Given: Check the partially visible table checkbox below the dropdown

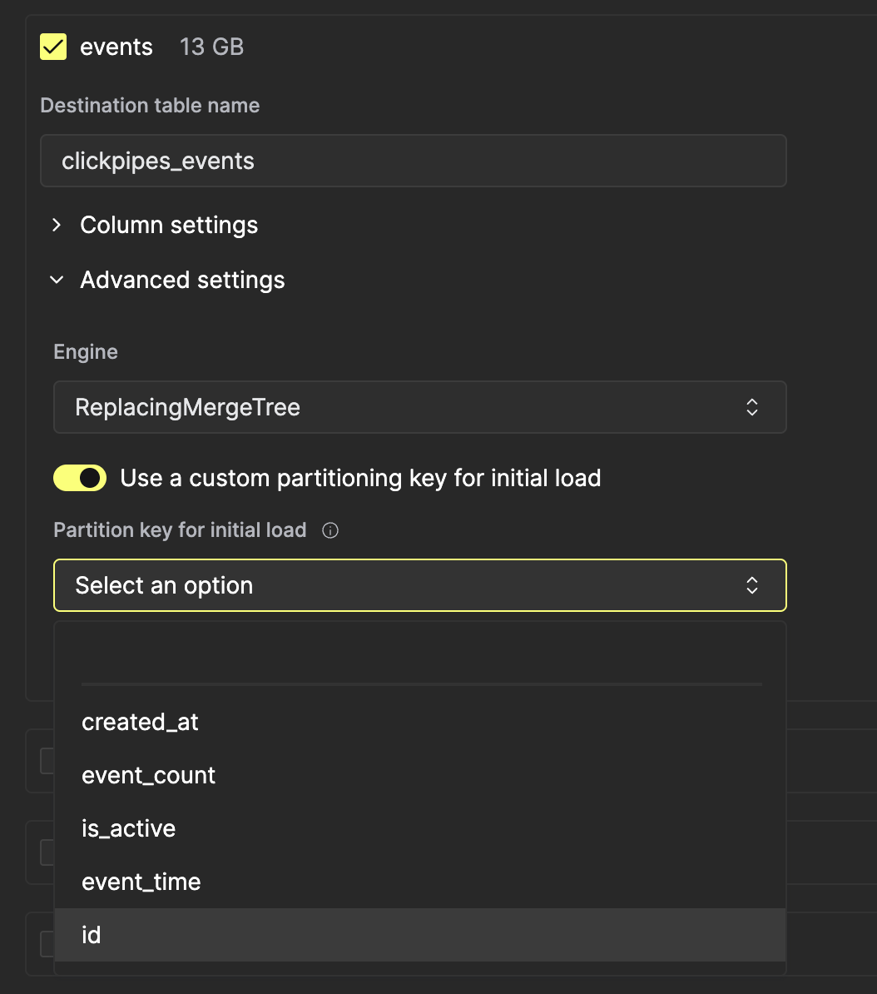Looking at the screenshot, I should [x=47, y=760].
